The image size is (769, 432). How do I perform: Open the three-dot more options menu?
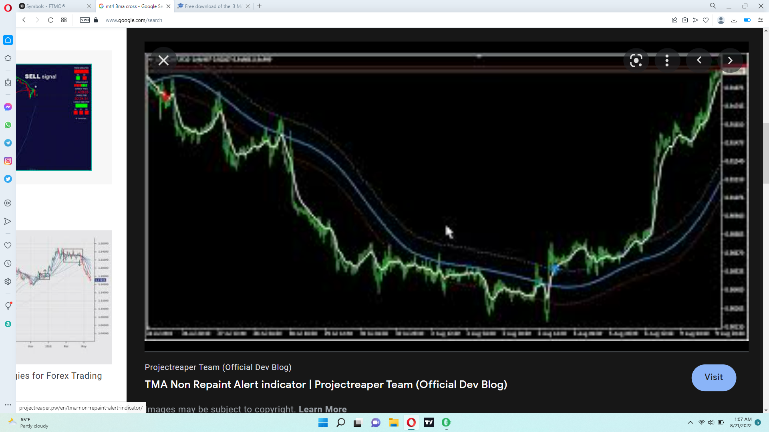coord(667,60)
